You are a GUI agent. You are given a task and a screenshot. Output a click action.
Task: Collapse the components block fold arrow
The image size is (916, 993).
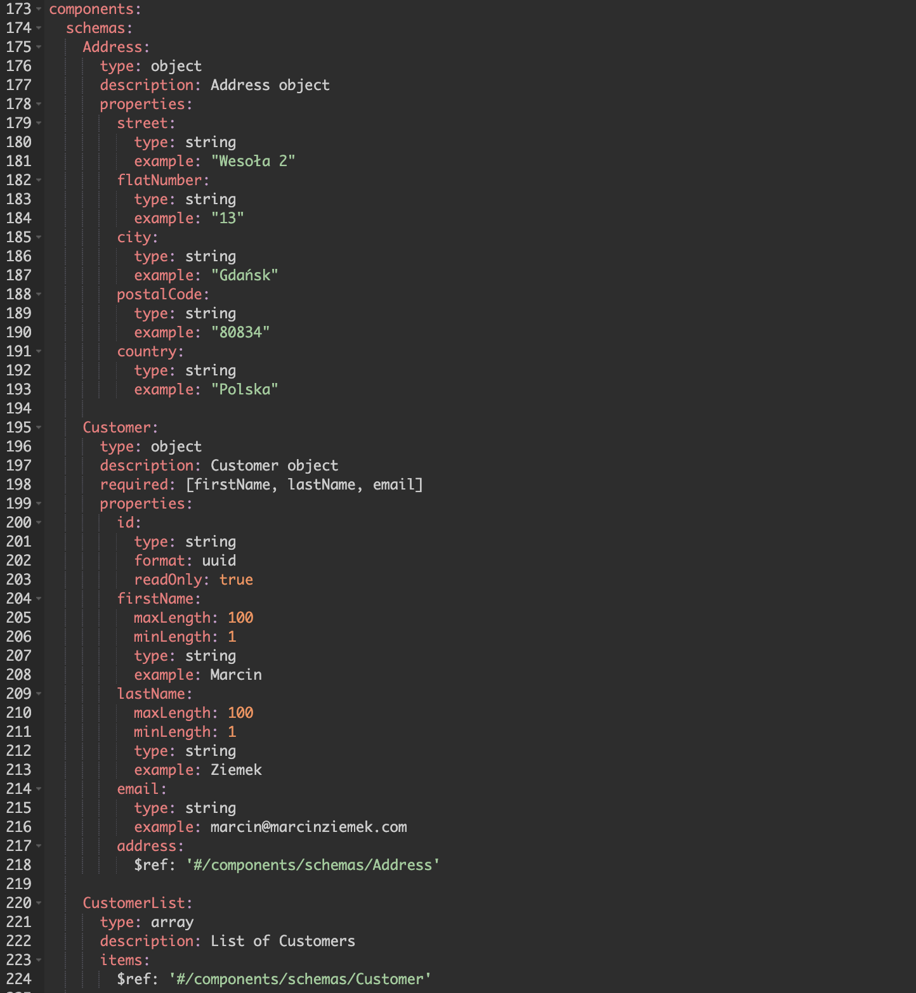39,10
